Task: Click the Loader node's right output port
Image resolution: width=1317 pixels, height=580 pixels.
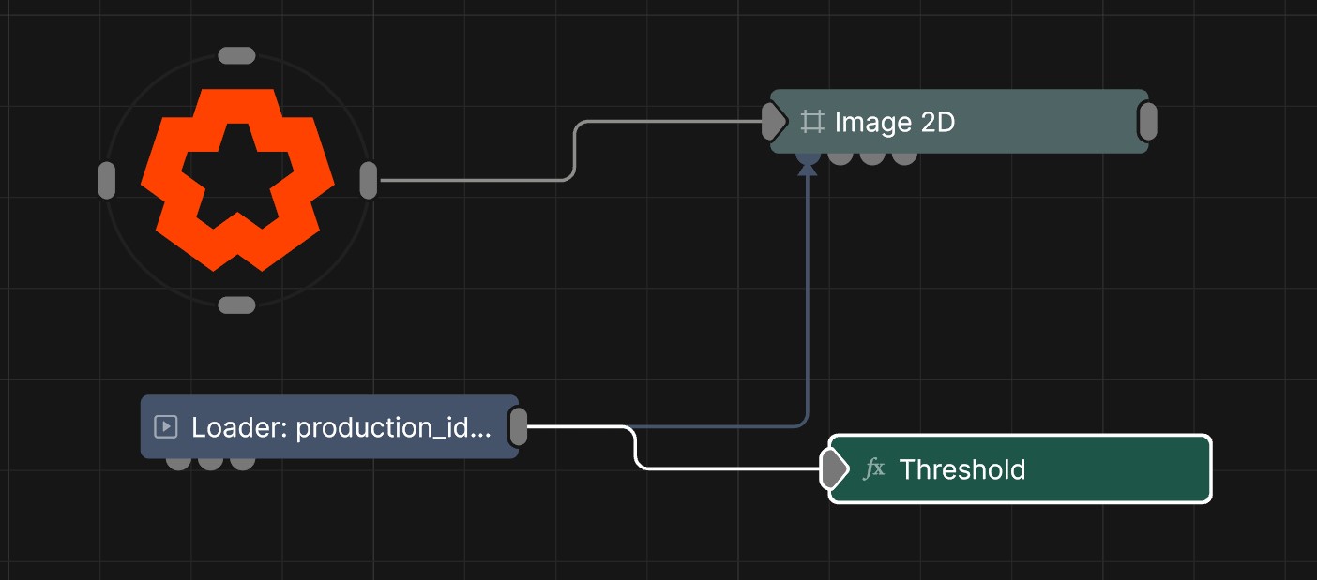Action: 518,427
